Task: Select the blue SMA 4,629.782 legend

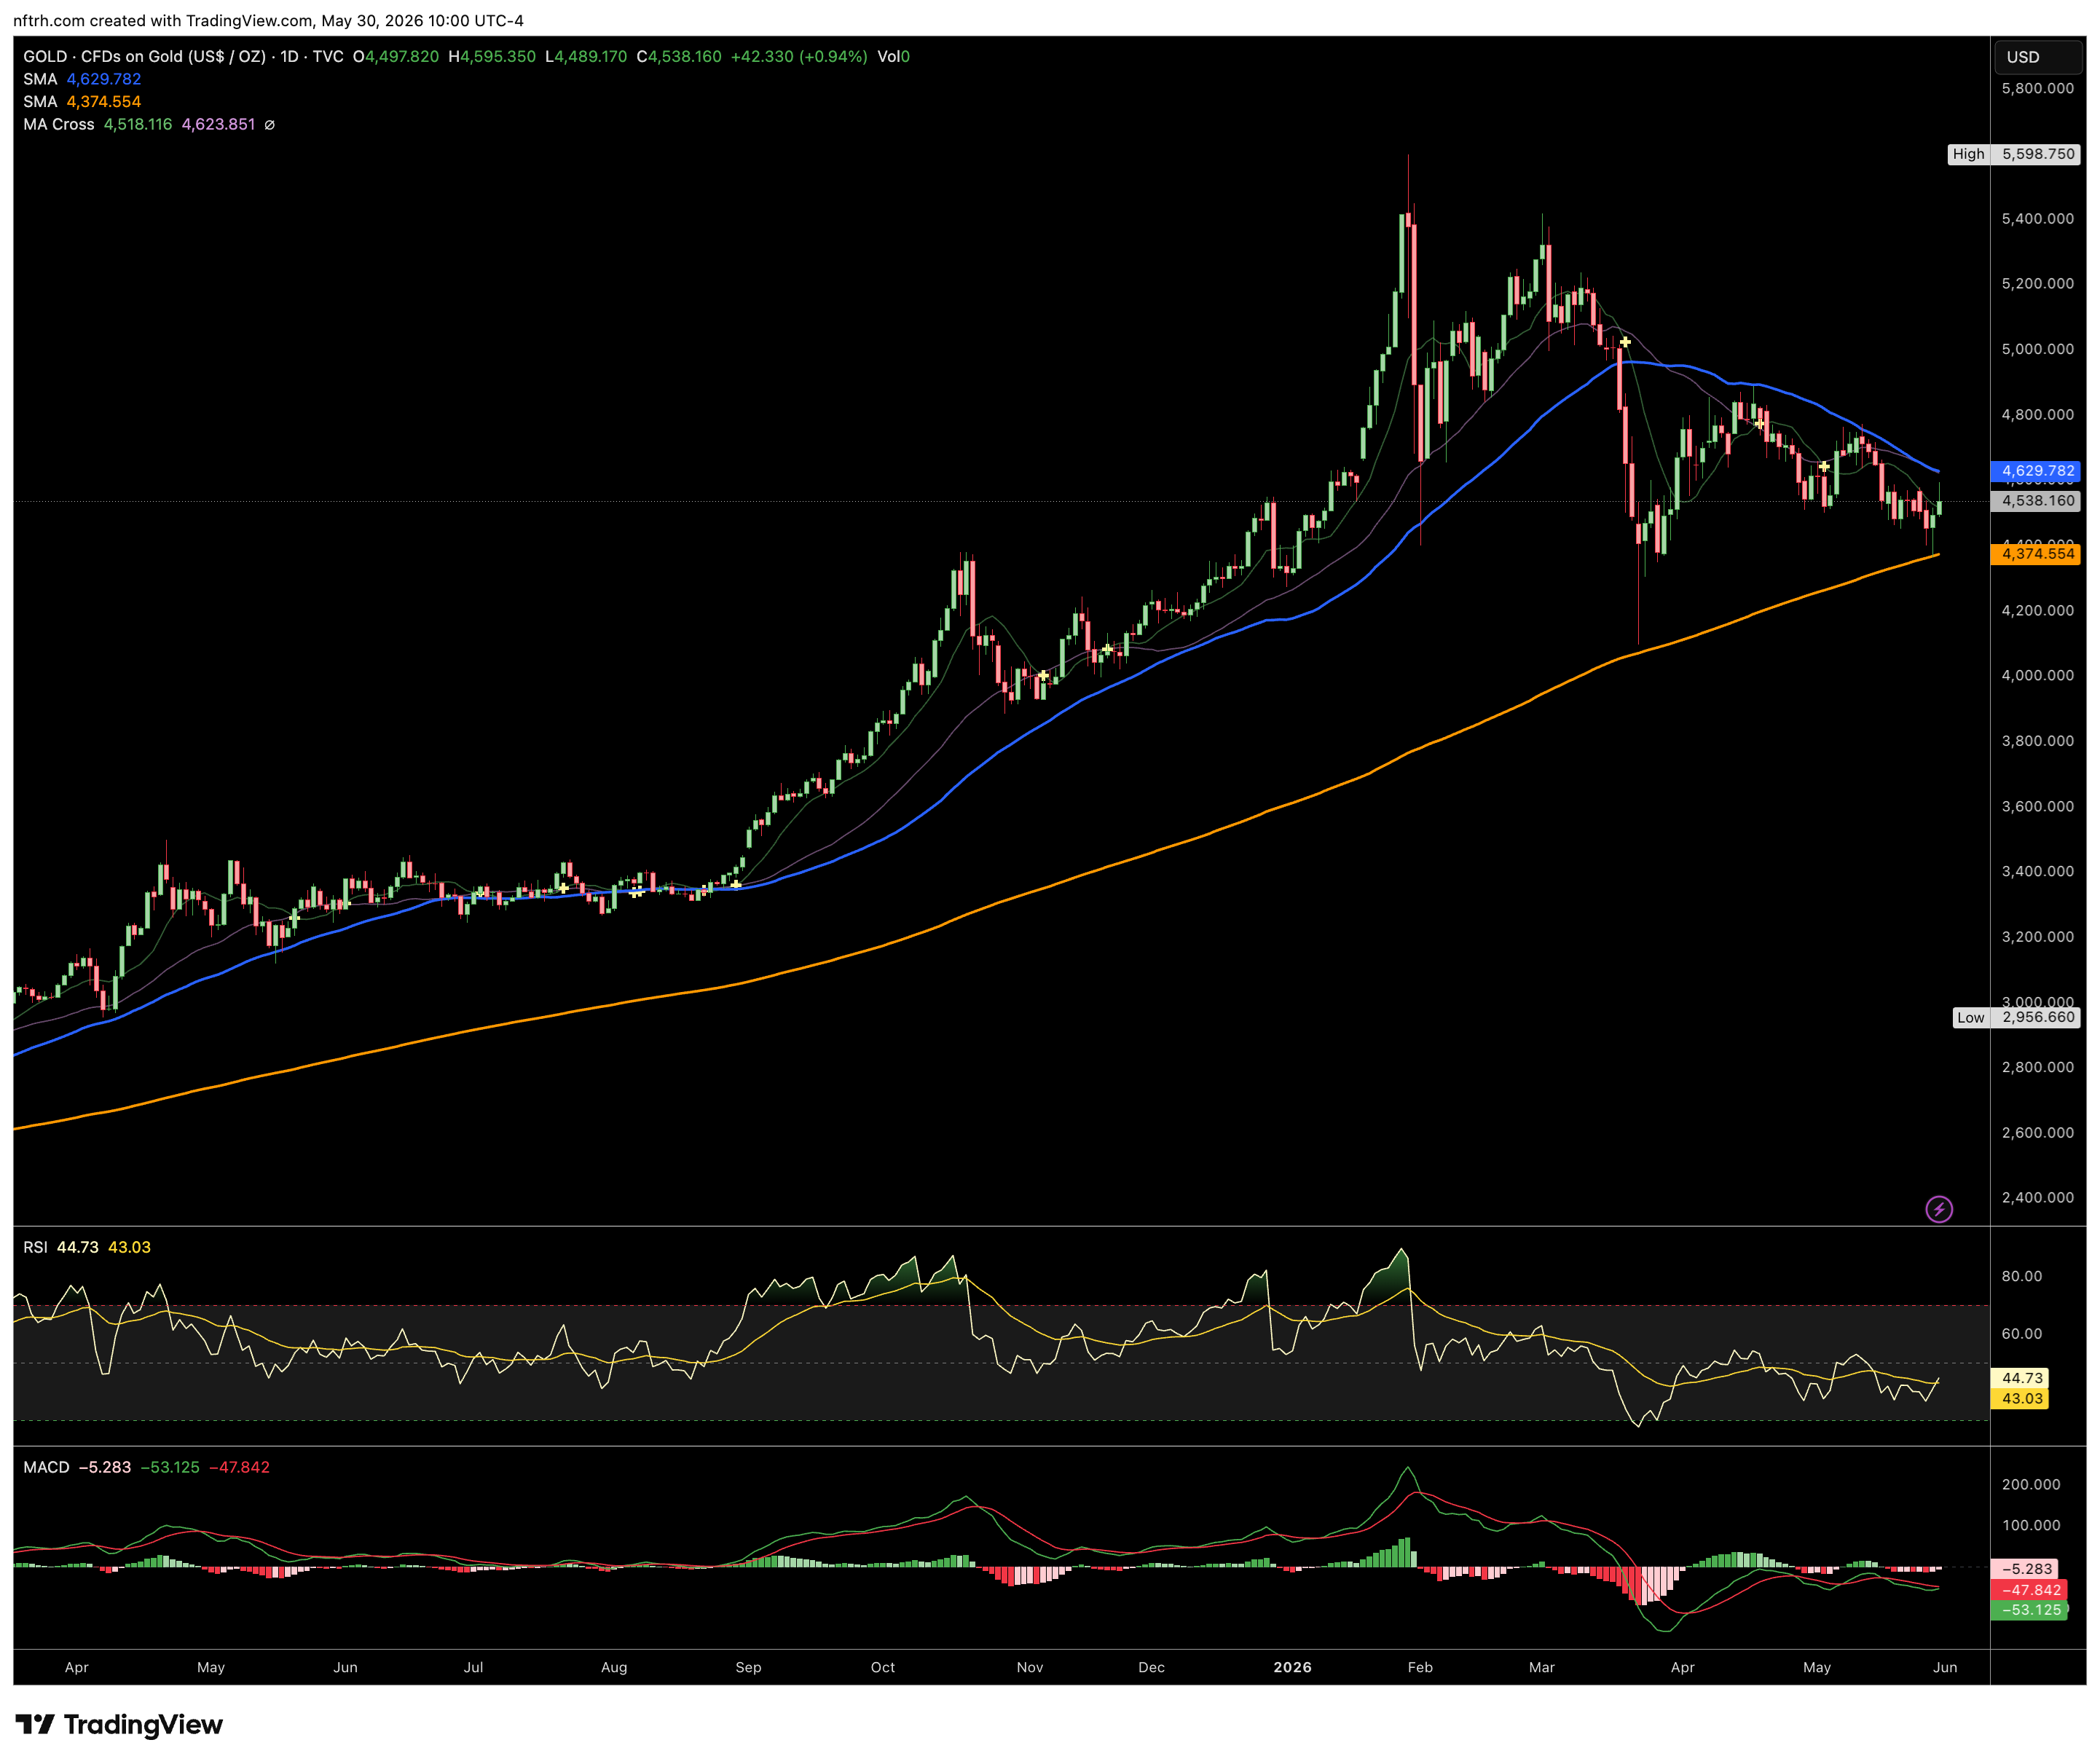Action: pyautogui.click(x=82, y=79)
